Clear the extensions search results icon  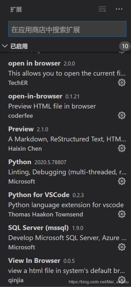point(102,9)
